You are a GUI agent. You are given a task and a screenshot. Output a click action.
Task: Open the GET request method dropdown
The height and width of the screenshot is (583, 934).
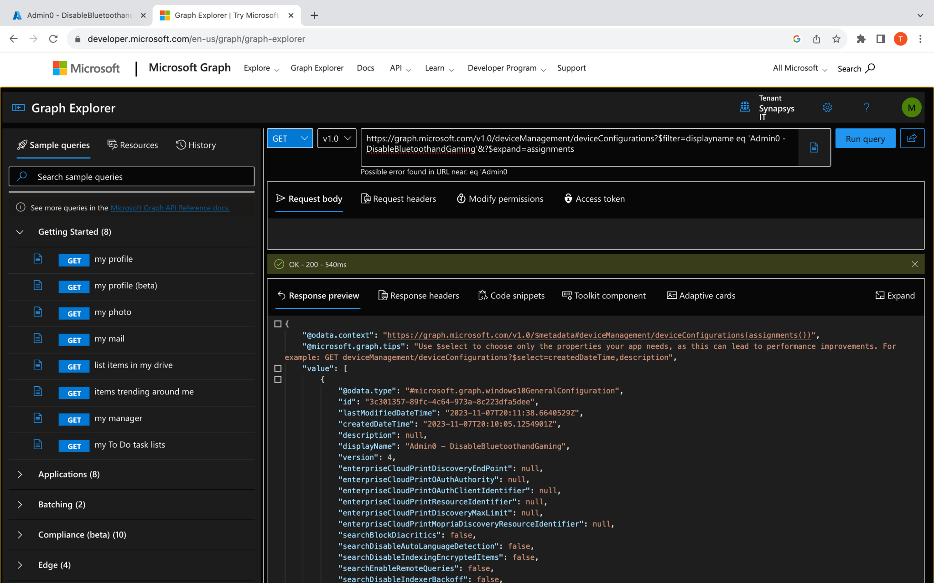pos(290,138)
